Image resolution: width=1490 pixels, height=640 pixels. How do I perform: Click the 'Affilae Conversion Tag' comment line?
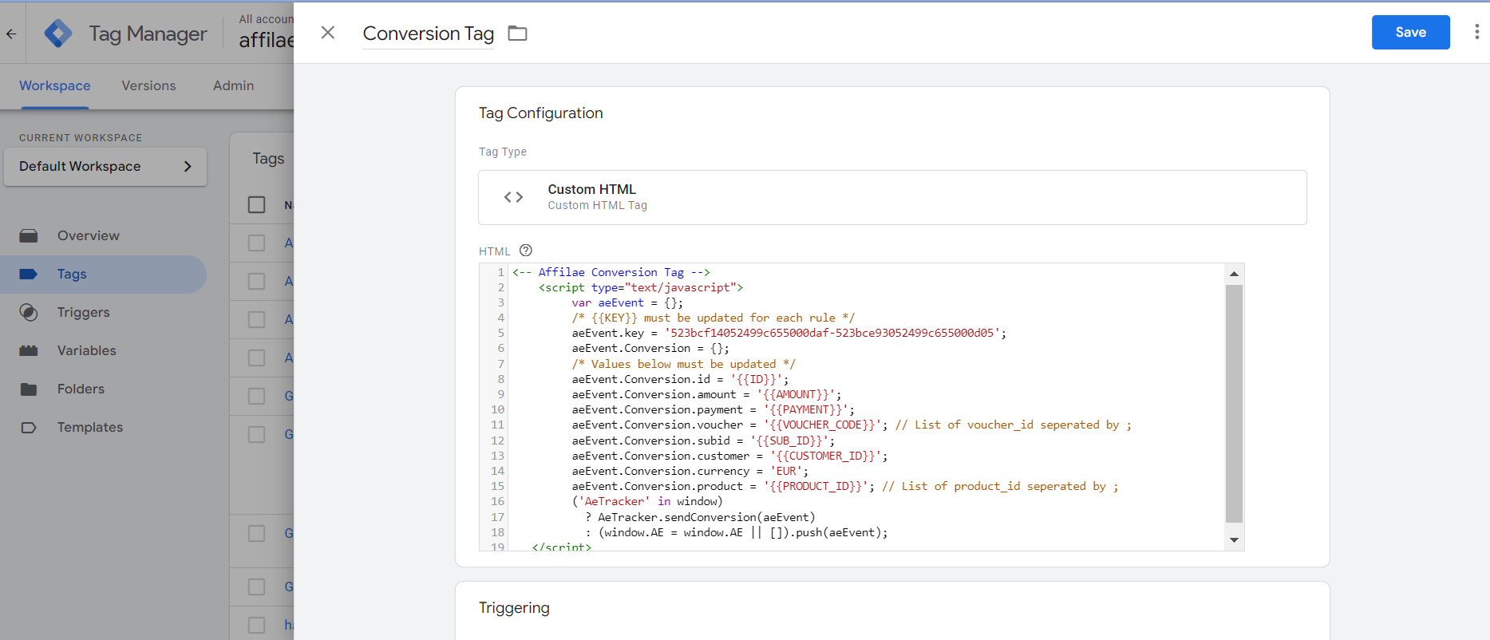(x=611, y=272)
